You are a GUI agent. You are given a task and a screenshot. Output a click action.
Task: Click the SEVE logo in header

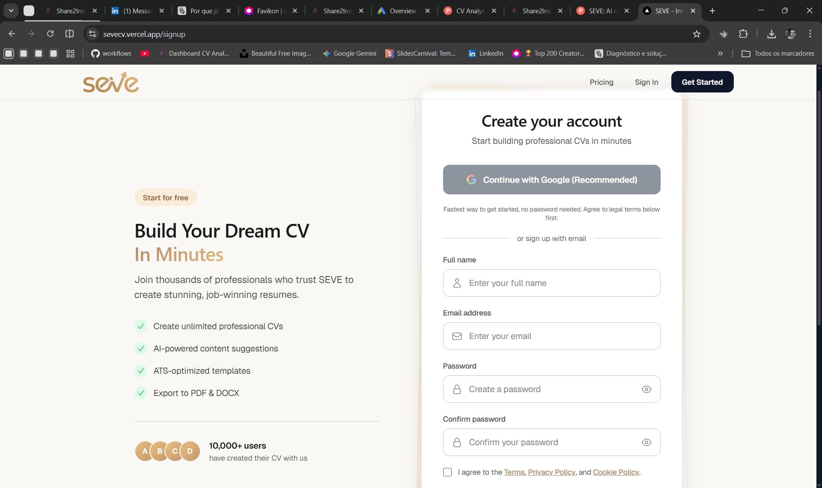tap(111, 82)
